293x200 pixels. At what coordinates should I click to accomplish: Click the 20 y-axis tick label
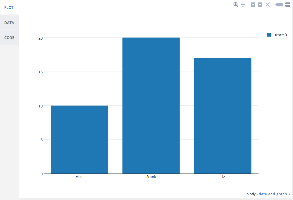[41, 38]
